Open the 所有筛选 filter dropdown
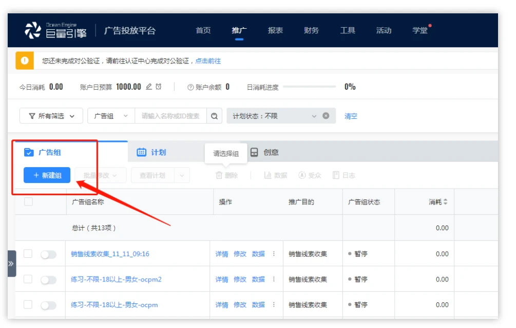This screenshot has height=328, width=516. pos(51,116)
